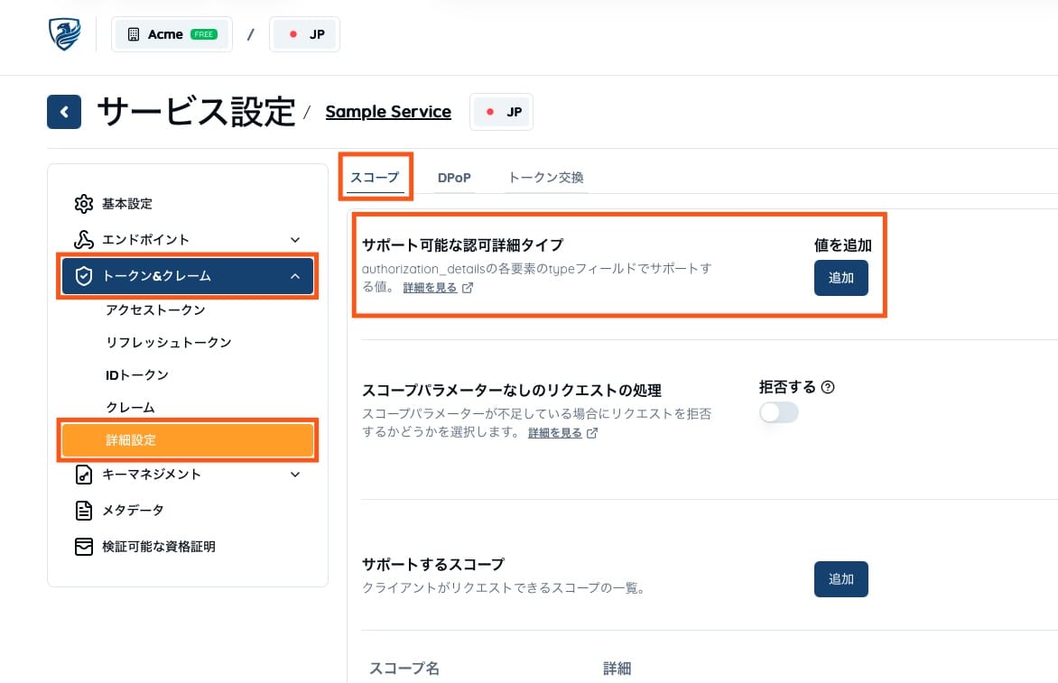Click the building icon in the Acme chip
The image size is (1058, 683).
[x=134, y=34]
